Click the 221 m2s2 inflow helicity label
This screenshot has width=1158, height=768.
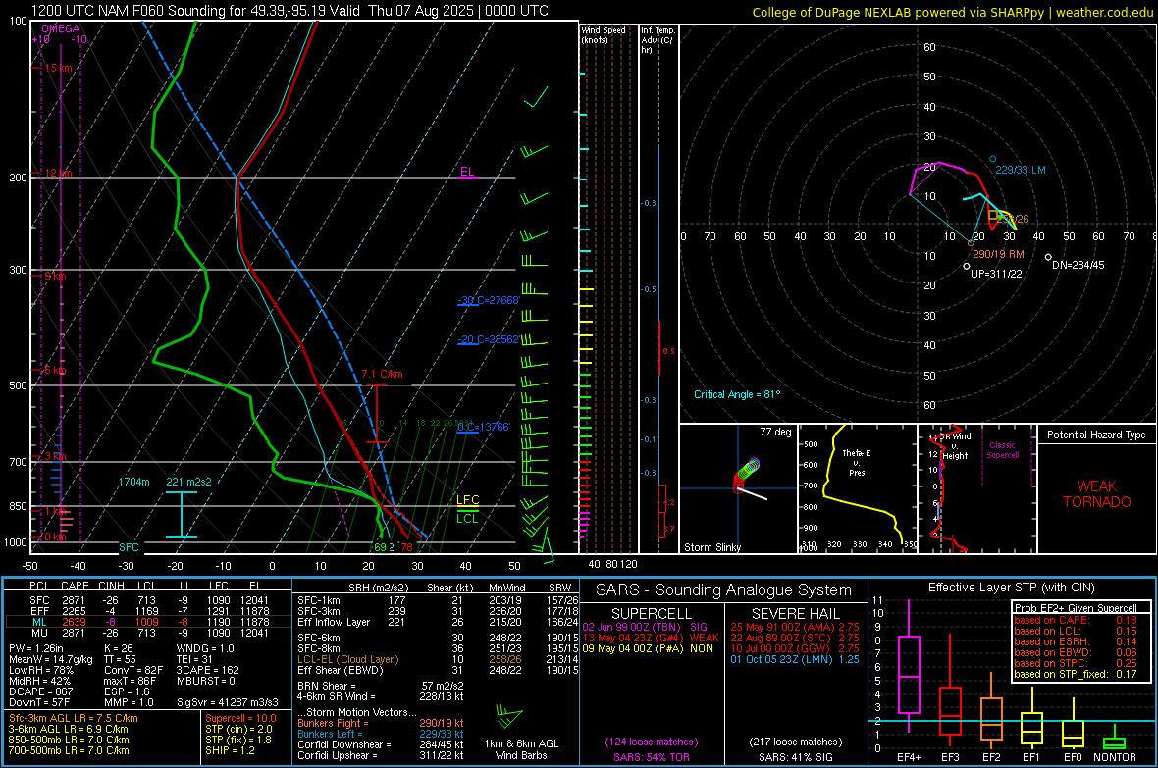click(x=188, y=482)
